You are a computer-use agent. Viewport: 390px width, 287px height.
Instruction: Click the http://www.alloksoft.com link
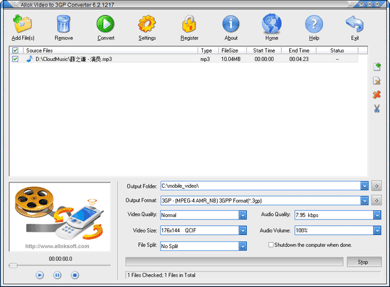tap(57, 246)
